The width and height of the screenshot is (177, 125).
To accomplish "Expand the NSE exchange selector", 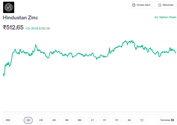I will (8, 120).
